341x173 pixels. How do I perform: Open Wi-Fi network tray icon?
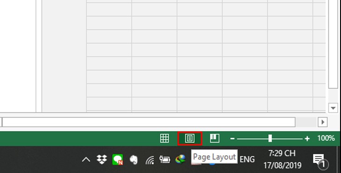[150, 160]
